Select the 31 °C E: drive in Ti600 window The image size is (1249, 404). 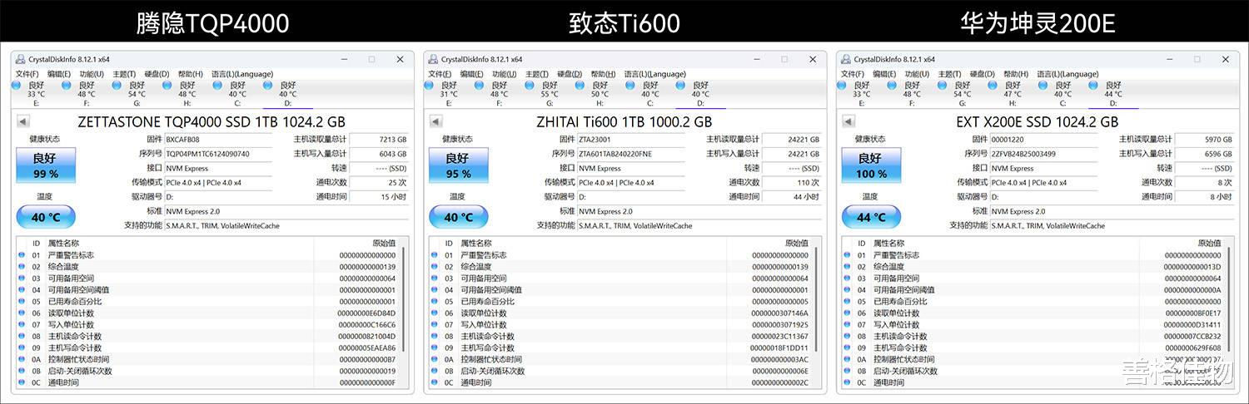click(x=448, y=94)
